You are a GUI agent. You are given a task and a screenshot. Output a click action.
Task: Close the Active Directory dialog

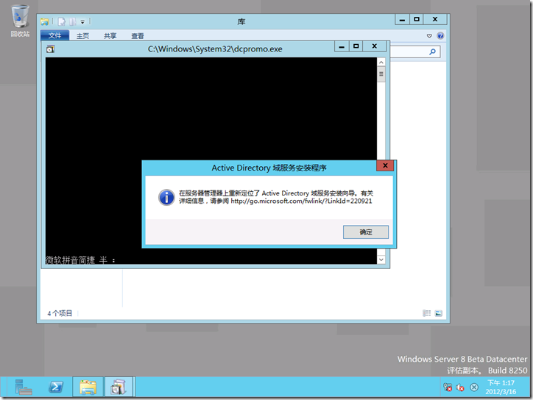pos(385,165)
